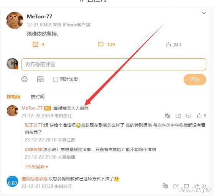Image resolution: width=214 pixels, height=196 pixels.
Task: Click the orange 评论 submit button
Action: (x=195, y=80)
